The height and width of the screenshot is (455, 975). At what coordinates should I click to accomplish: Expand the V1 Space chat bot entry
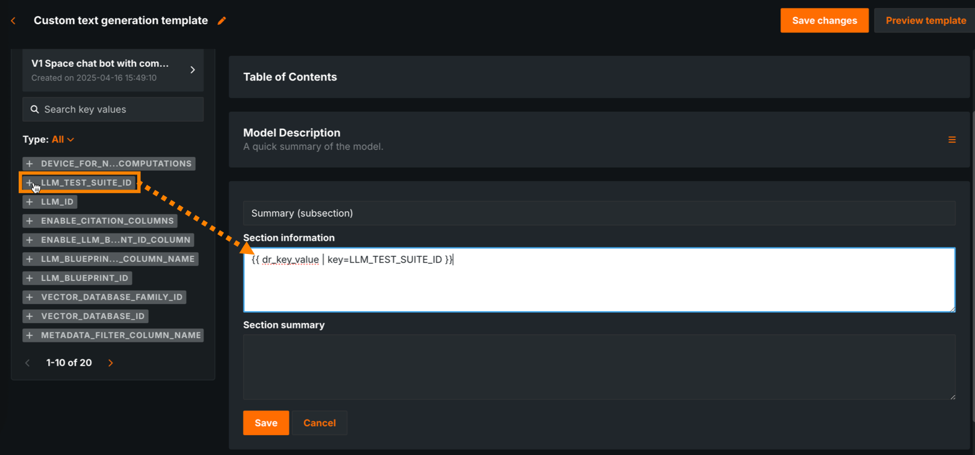[193, 70]
